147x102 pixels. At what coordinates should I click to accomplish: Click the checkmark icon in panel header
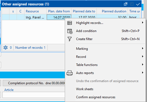138,4
